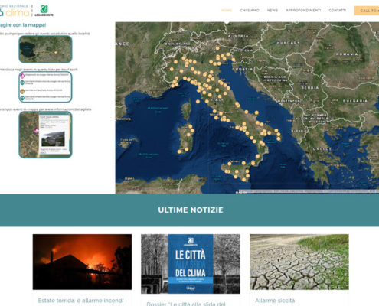This screenshot has height=306, width=379.
Task: Open the event list tutorial thumbnail
Action: pos(45,87)
